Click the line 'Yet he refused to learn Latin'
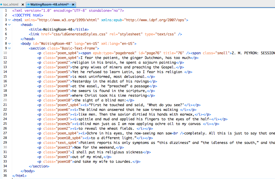Image resolution: width=275 pixels, height=179 pixels. point(115,72)
